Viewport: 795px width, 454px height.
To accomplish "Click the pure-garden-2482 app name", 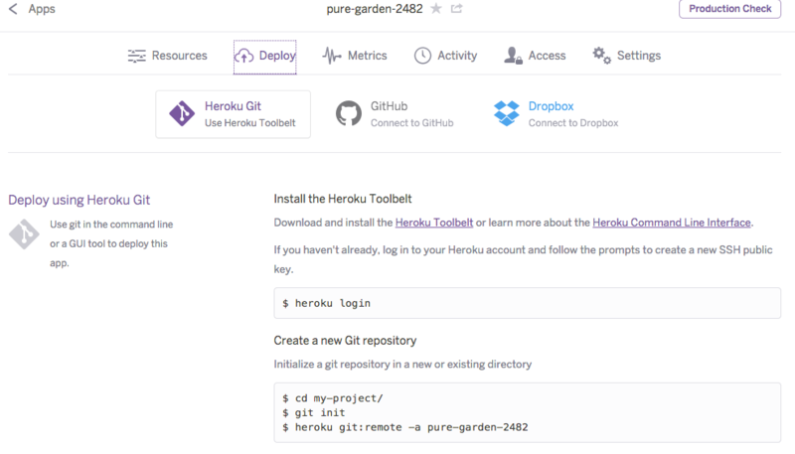I will tap(375, 9).
